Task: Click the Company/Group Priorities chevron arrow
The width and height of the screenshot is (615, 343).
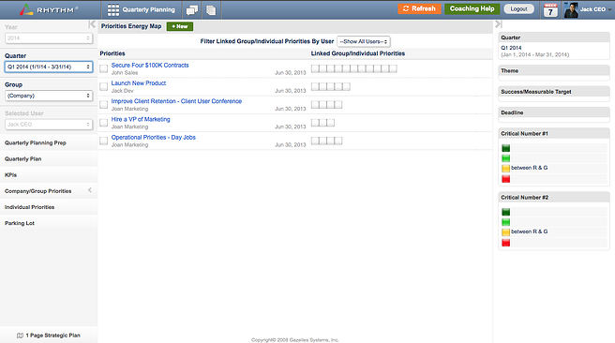Action: point(90,190)
